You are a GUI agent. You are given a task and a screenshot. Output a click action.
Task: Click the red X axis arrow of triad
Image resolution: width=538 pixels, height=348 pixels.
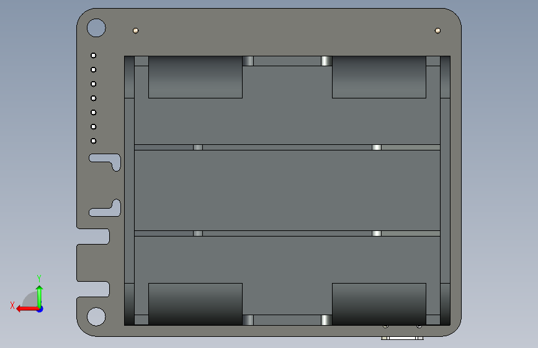(x=27, y=309)
